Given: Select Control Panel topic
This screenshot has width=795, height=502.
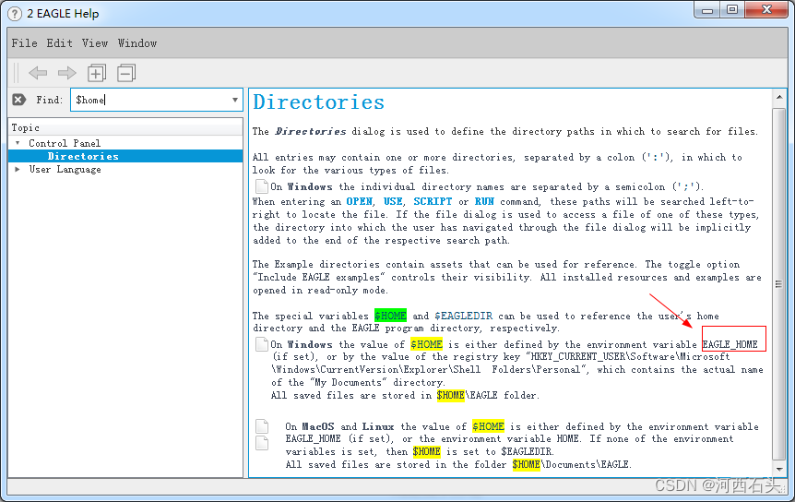Looking at the screenshot, I should click(x=65, y=143).
